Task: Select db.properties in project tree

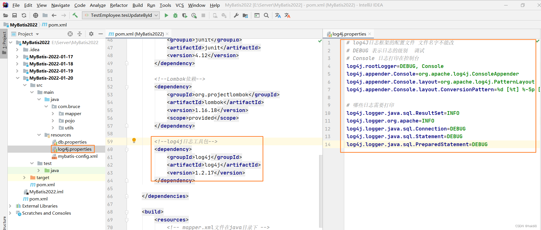Action: [x=72, y=142]
